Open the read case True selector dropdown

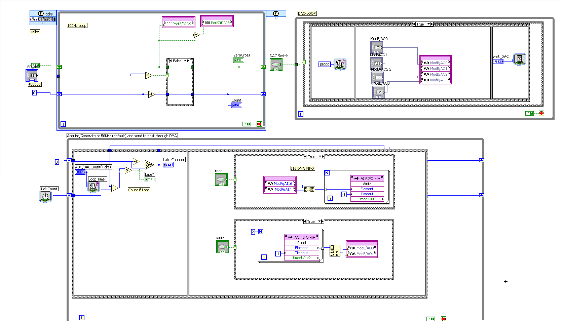(x=320, y=157)
